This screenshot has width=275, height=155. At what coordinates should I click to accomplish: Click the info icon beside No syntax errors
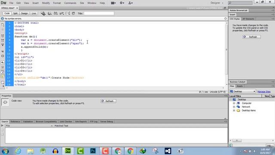[x=2, y=19]
